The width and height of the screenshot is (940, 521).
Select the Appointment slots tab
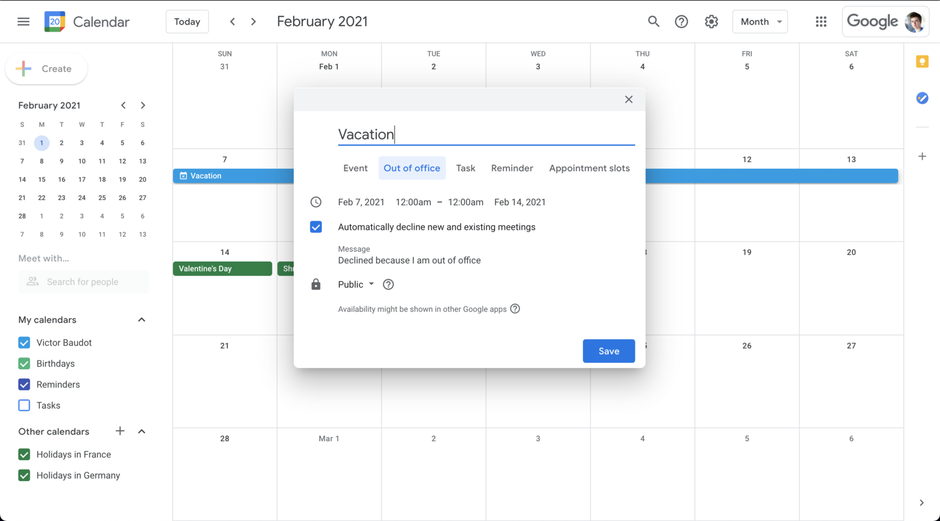click(x=589, y=168)
